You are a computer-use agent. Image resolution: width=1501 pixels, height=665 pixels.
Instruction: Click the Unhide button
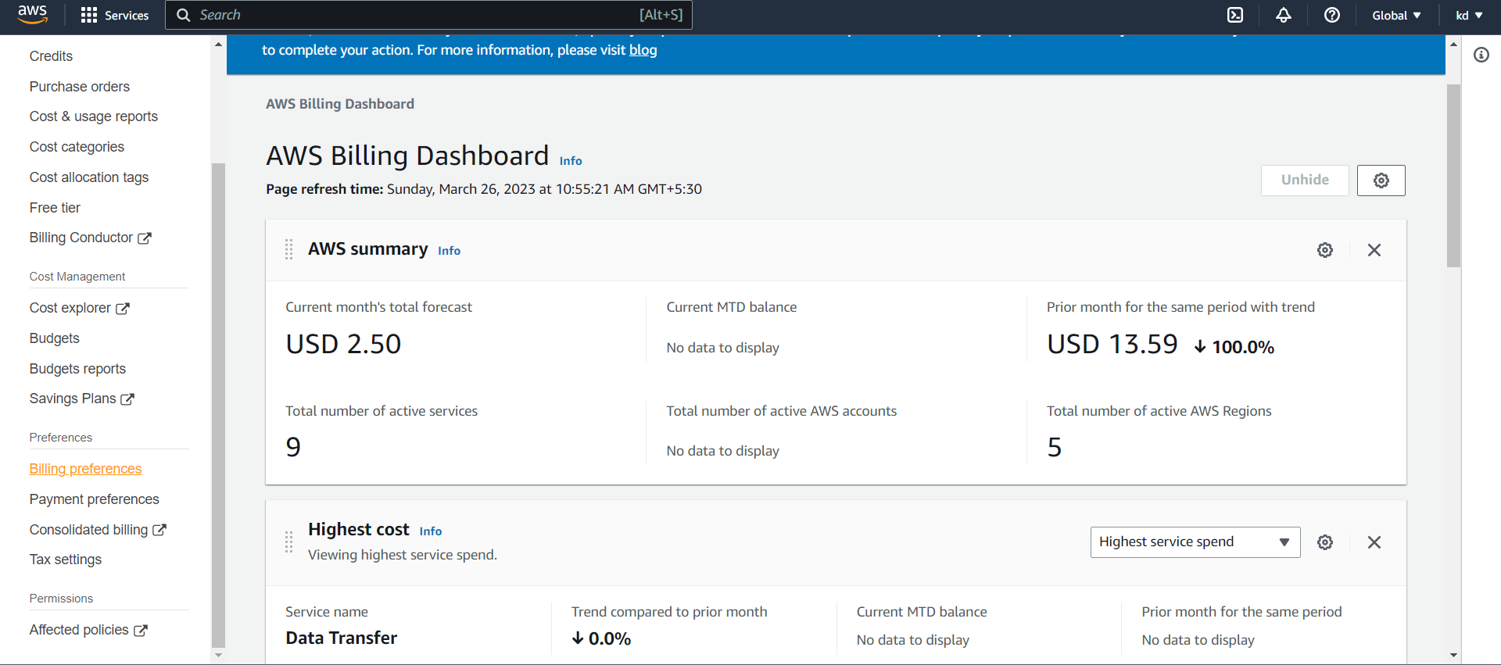coord(1305,181)
